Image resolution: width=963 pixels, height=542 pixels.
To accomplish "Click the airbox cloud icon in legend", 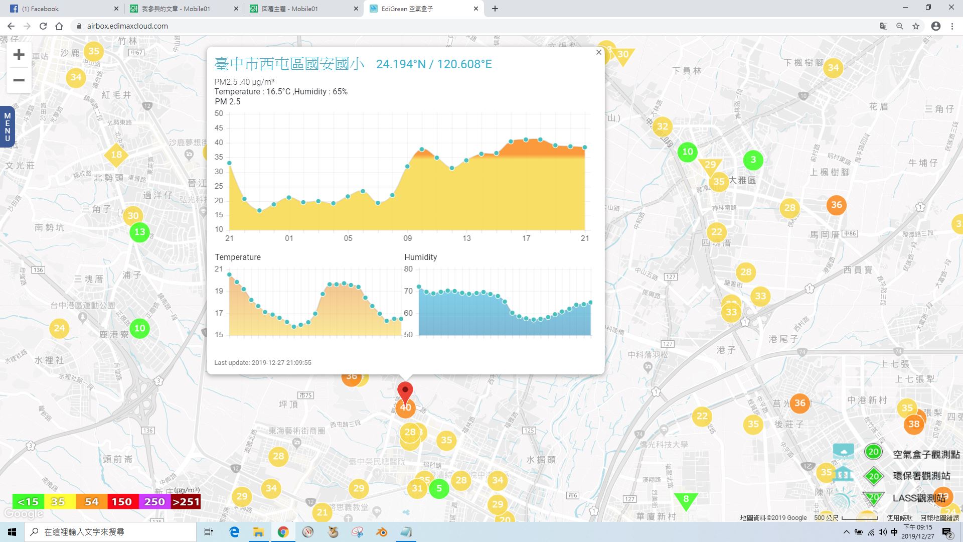I will pyautogui.click(x=843, y=451).
